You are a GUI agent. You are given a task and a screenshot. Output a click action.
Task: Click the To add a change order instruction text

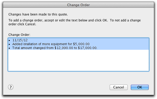[74, 22]
